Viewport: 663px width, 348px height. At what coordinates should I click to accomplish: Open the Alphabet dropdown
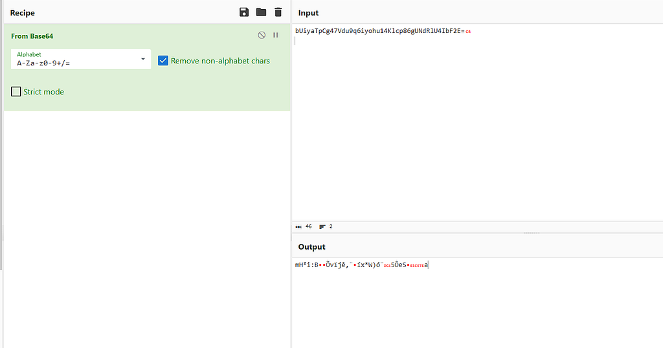pyautogui.click(x=81, y=59)
